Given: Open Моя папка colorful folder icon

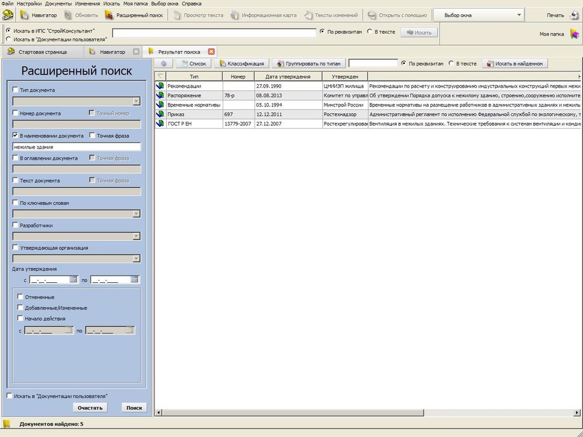Looking at the screenshot, I should [x=575, y=34].
